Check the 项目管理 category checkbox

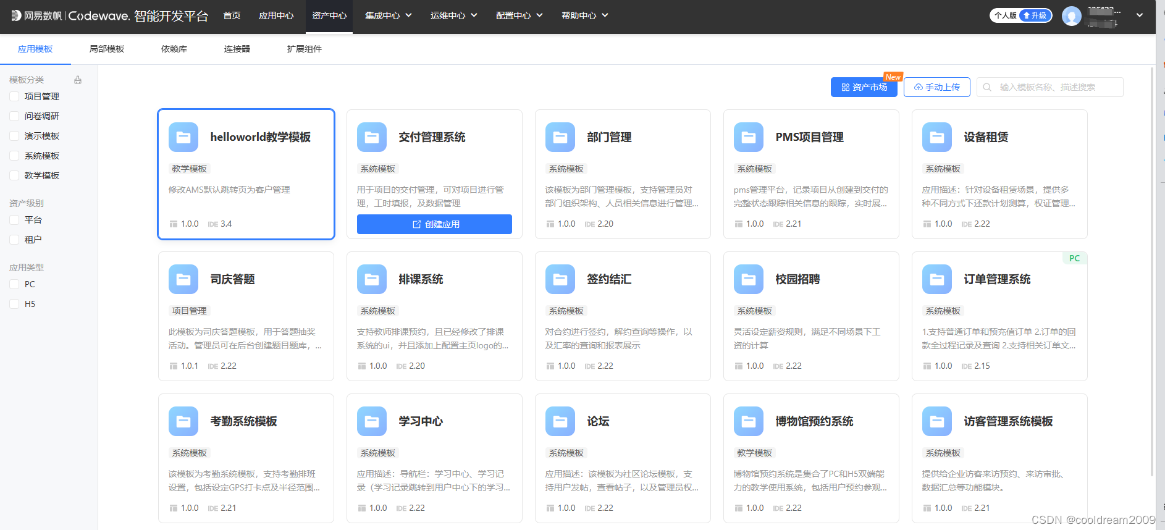[x=14, y=96]
